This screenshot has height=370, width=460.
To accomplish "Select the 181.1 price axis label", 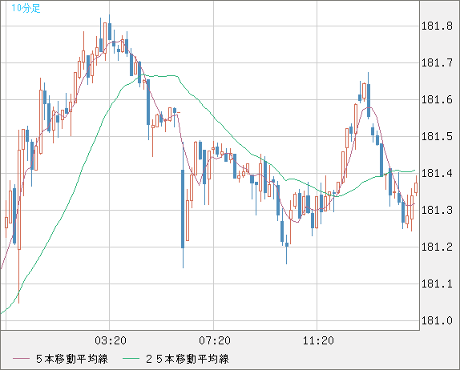I will [x=437, y=284].
